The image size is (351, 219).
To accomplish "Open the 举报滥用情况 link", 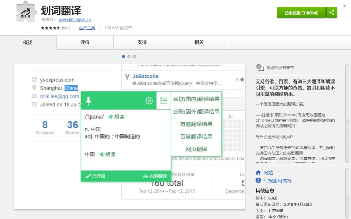I will pos(277,181).
